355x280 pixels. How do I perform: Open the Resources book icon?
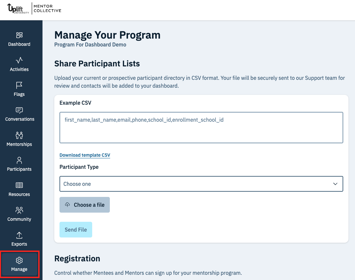(19, 185)
